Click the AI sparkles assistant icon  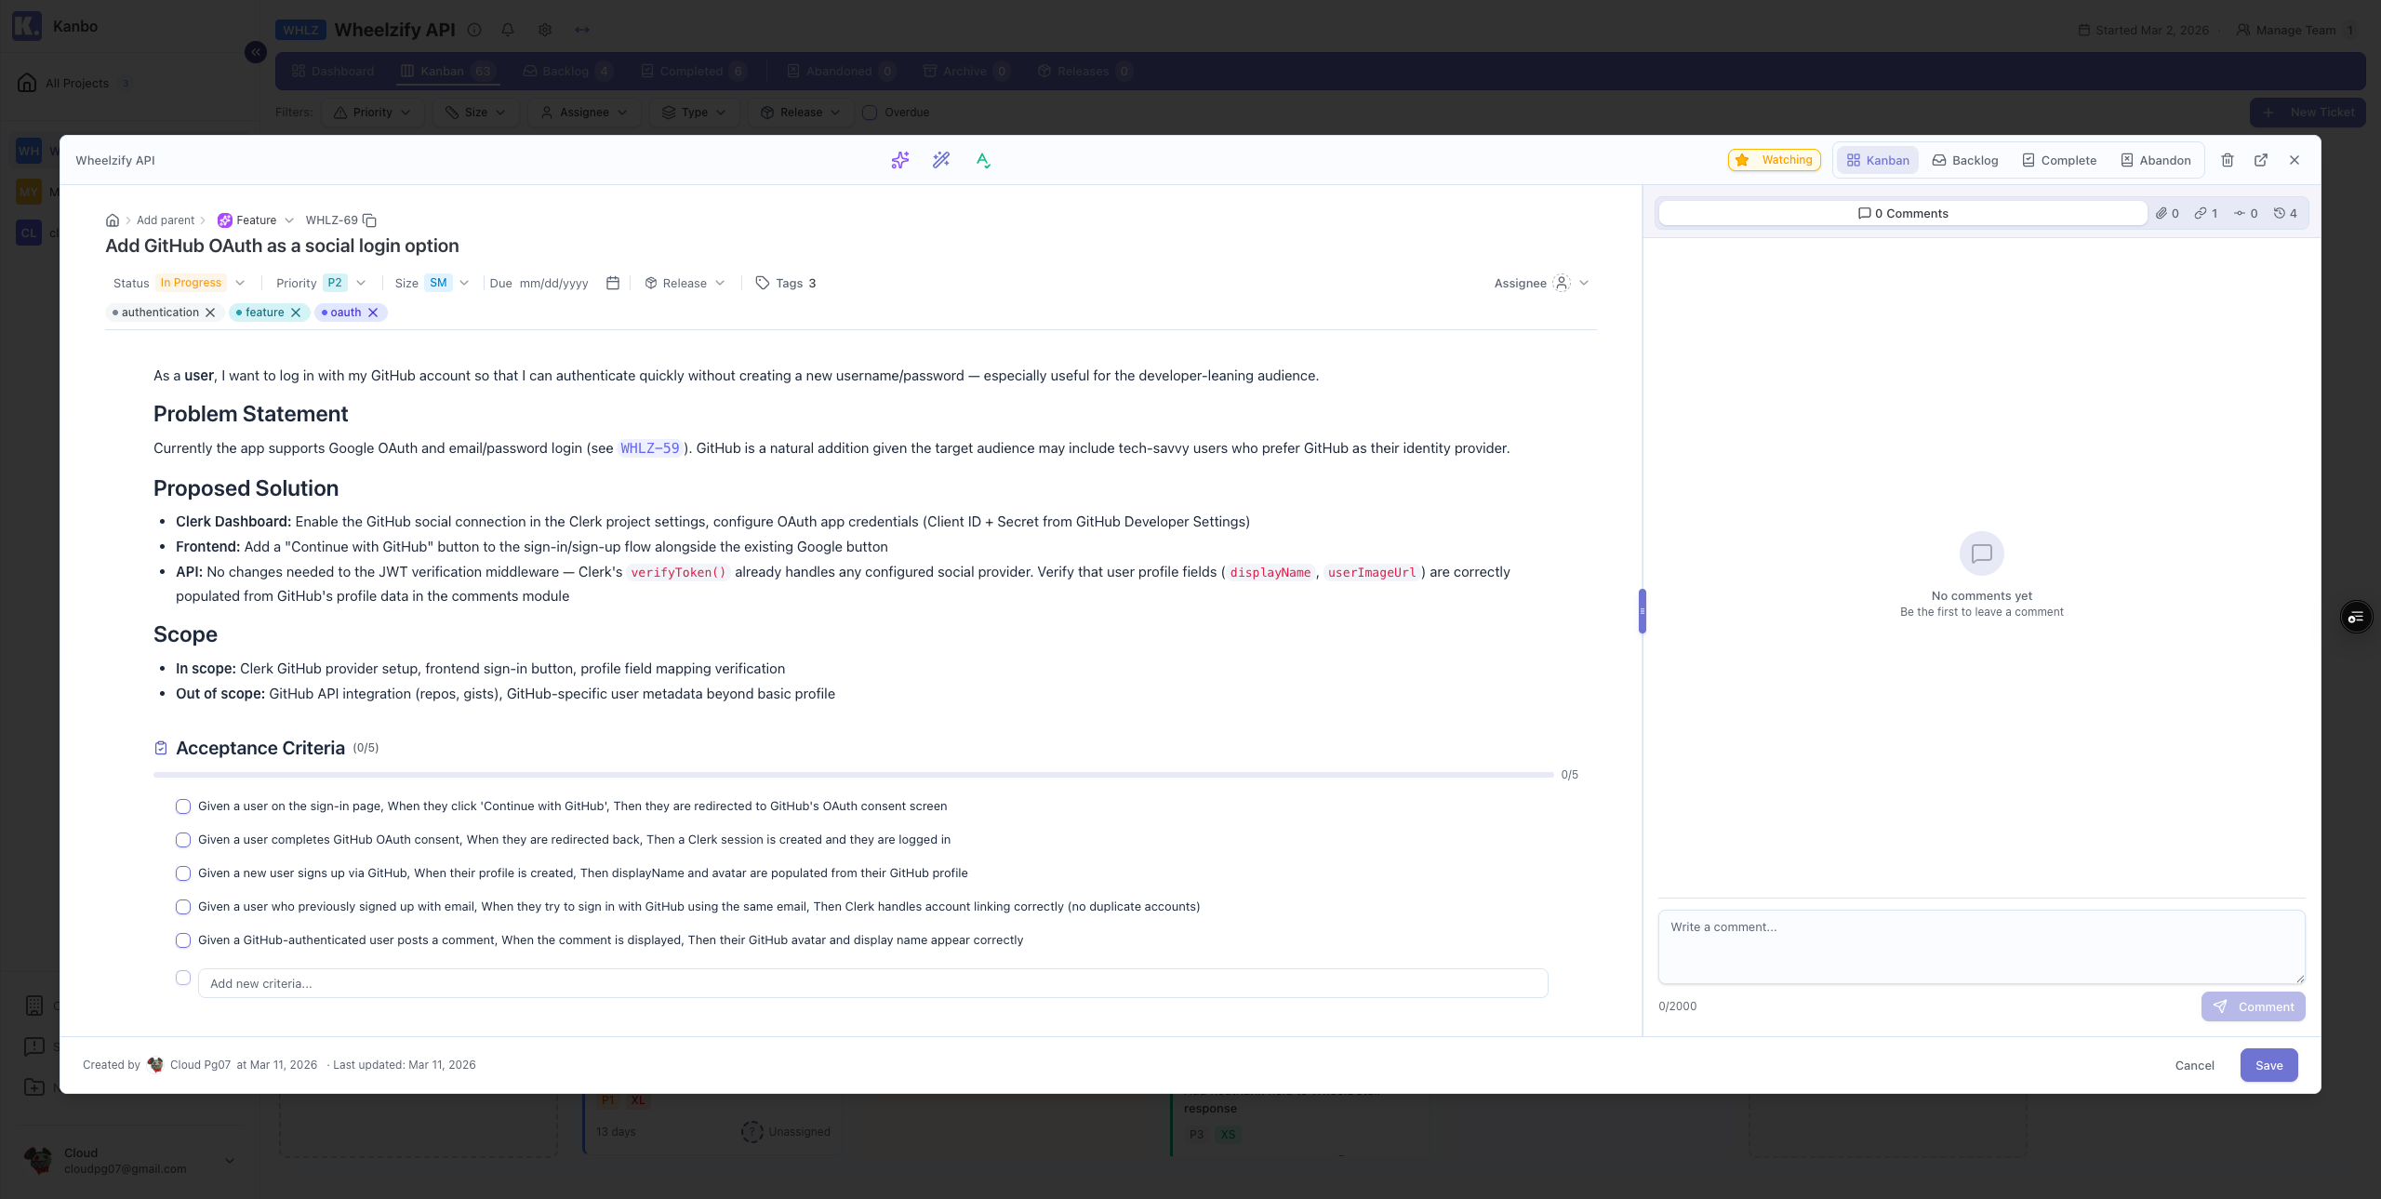(898, 160)
